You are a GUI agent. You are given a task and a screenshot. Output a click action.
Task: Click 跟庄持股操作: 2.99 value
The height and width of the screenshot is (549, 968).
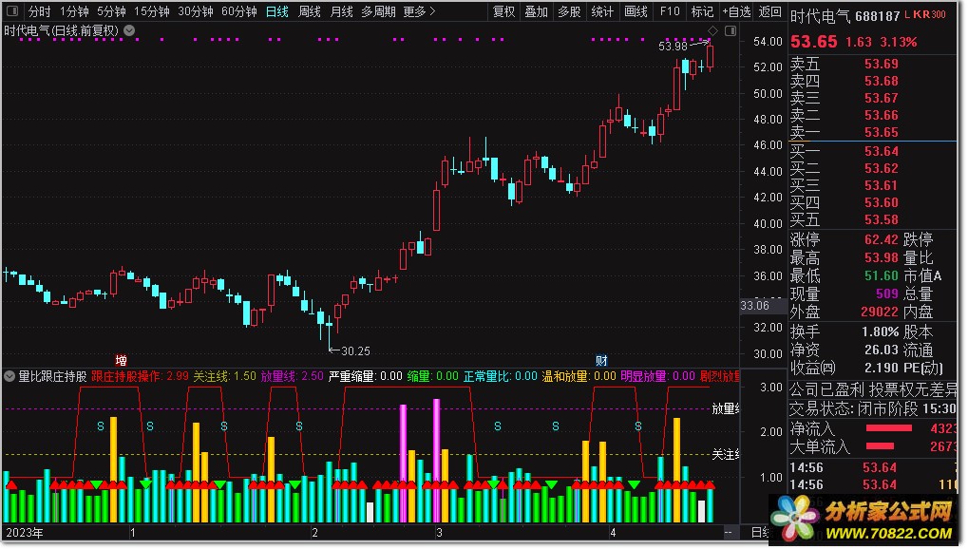(x=141, y=375)
